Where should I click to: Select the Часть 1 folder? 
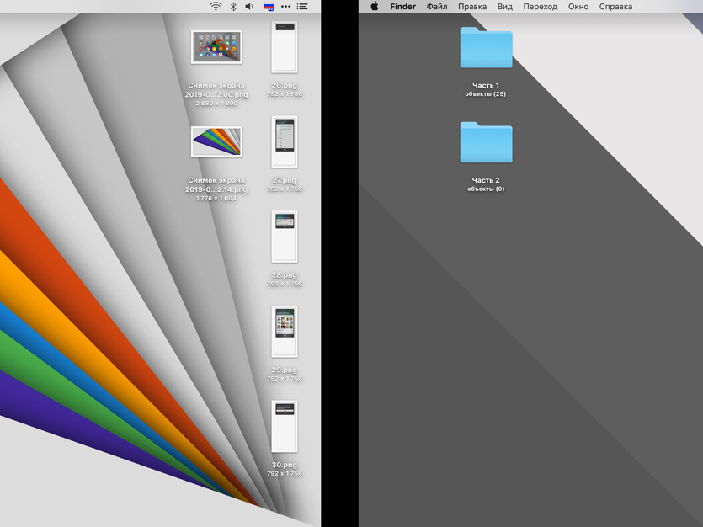click(486, 48)
